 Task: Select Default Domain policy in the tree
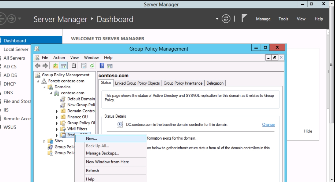pos(81,99)
